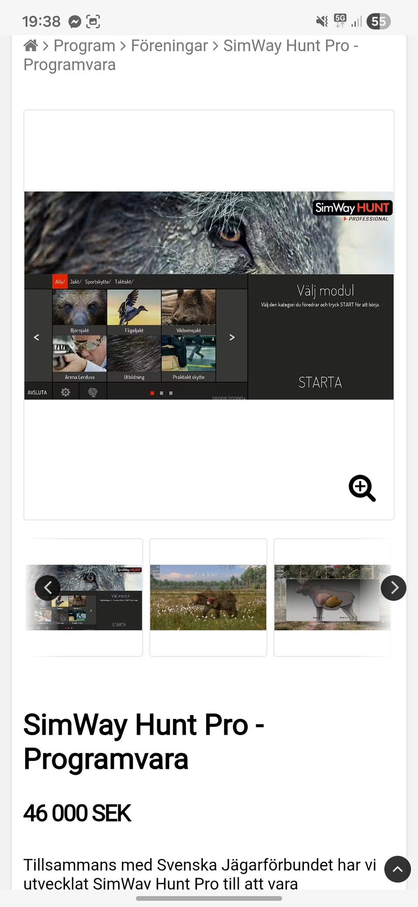Open the Föreningar breadcrumb link
The width and height of the screenshot is (418, 907).
pyautogui.click(x=169, y=45)
